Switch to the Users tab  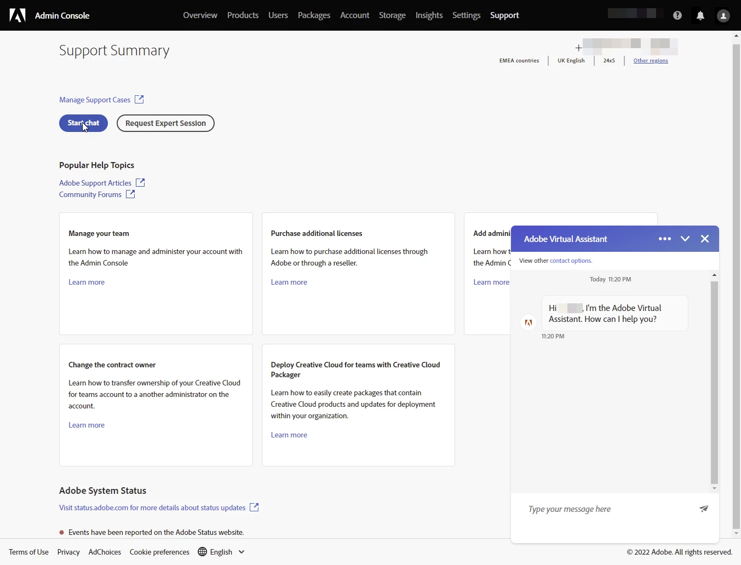pos(278,15)
